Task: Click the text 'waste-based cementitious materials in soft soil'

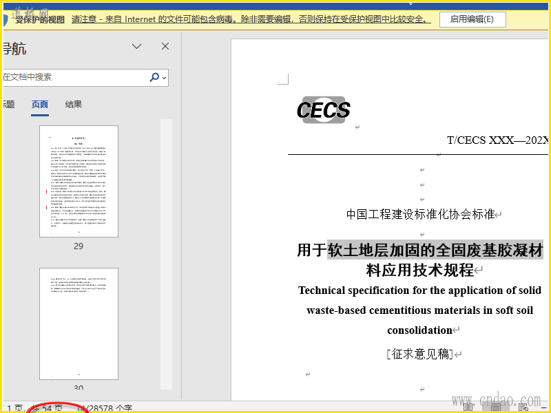Action: (420, 310)
